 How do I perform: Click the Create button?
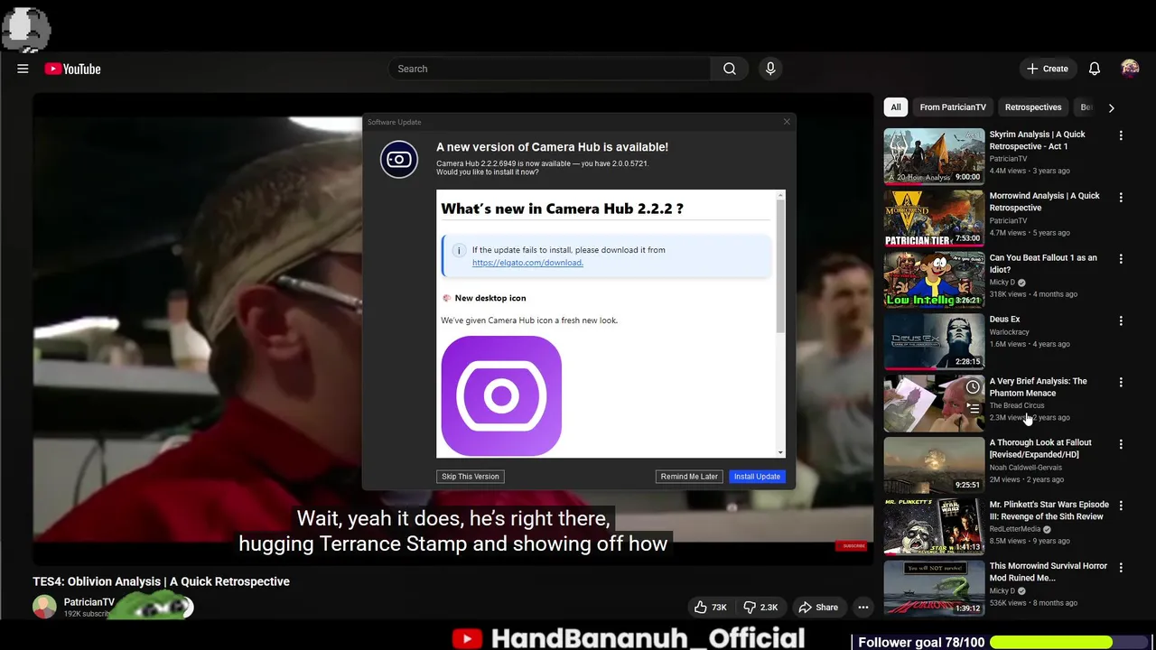(x=1048, y=69)
